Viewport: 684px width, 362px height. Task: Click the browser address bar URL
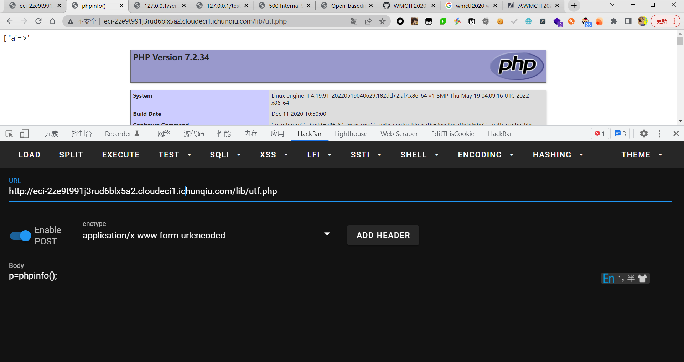pos(195,21)
